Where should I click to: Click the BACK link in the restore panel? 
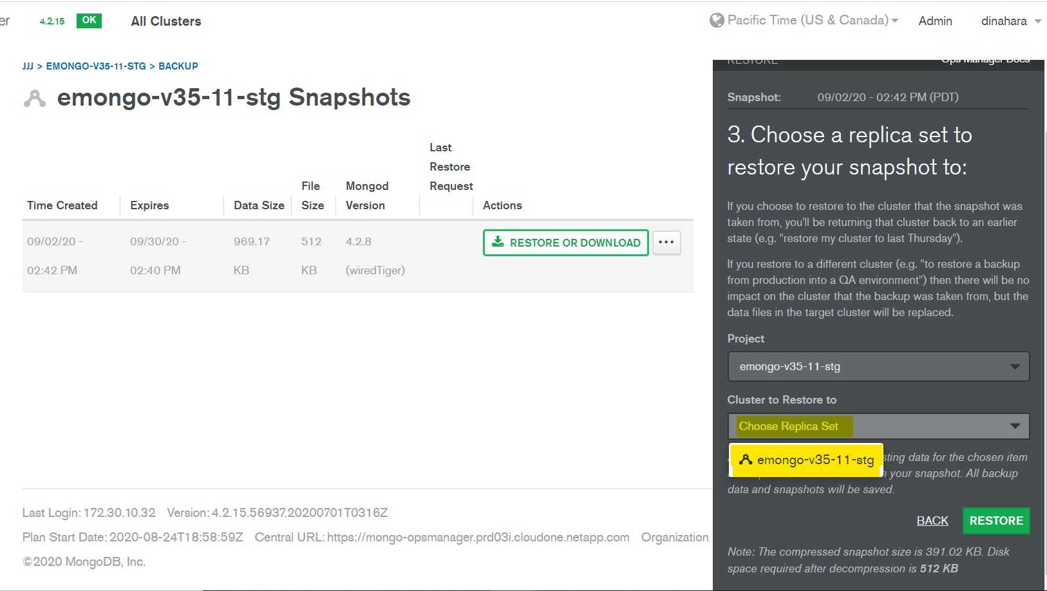tap(932, 521)
